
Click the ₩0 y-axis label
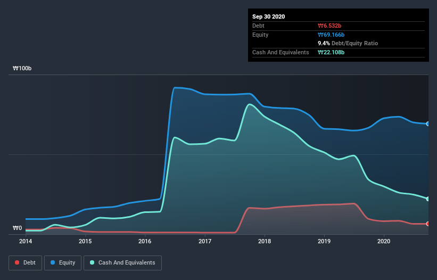pyautogui.click(x=17, y=228)
